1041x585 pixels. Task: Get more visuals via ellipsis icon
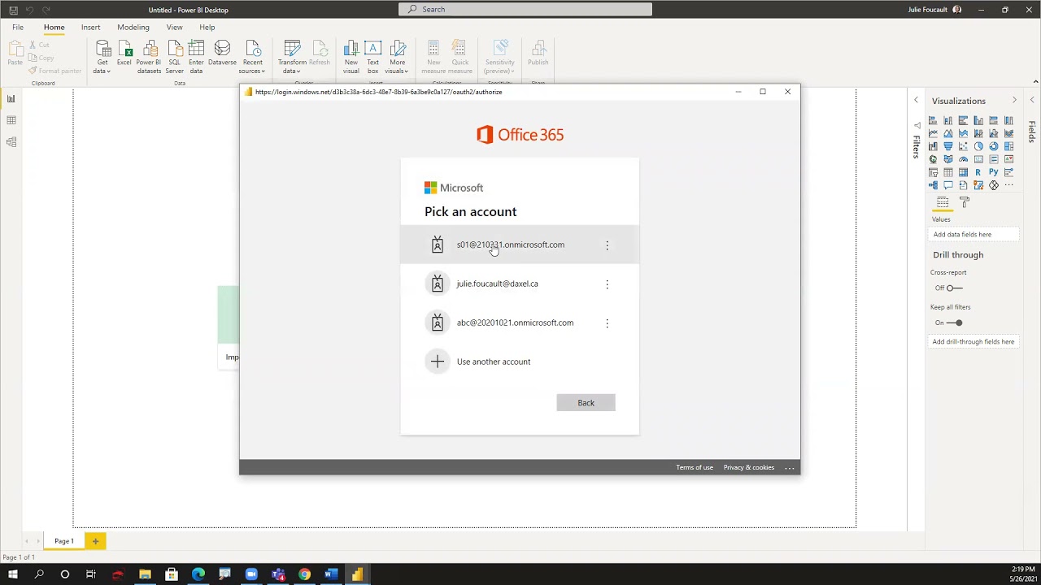pos(1009,185)
